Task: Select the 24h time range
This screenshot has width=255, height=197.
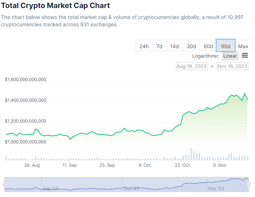Action: point(144,46)
